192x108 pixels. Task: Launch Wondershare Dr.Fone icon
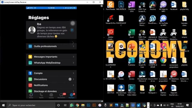pos(121,90)
